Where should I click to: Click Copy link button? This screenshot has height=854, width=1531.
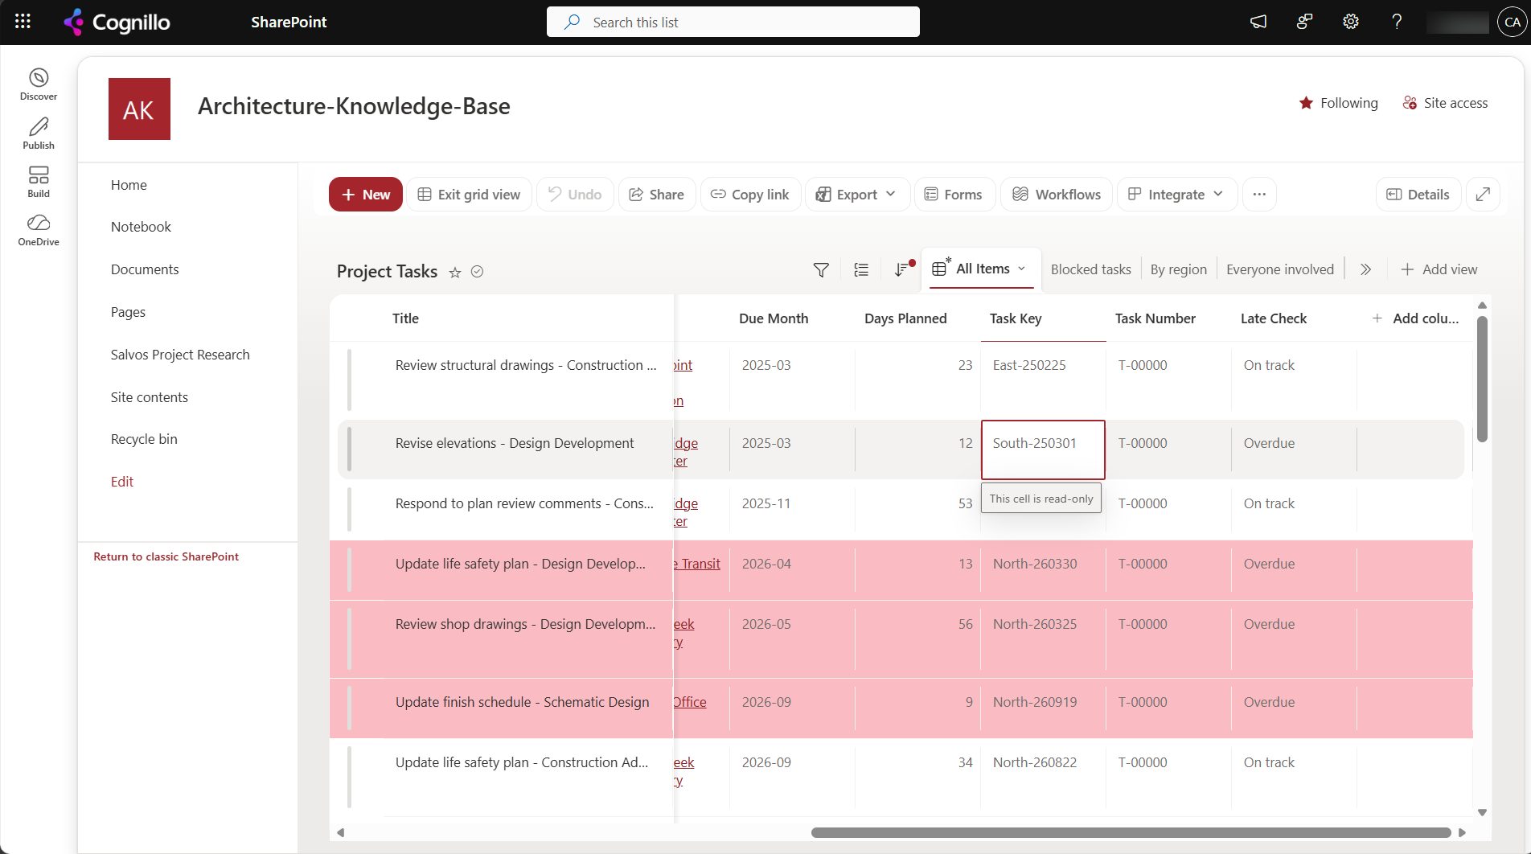tap(750, 194)
